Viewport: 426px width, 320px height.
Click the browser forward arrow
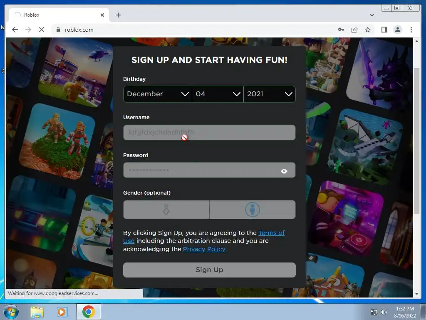[x=28, y=30]
